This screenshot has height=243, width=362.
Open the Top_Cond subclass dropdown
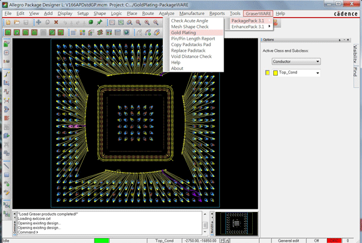pyautogui.click(x=296, y=73)
